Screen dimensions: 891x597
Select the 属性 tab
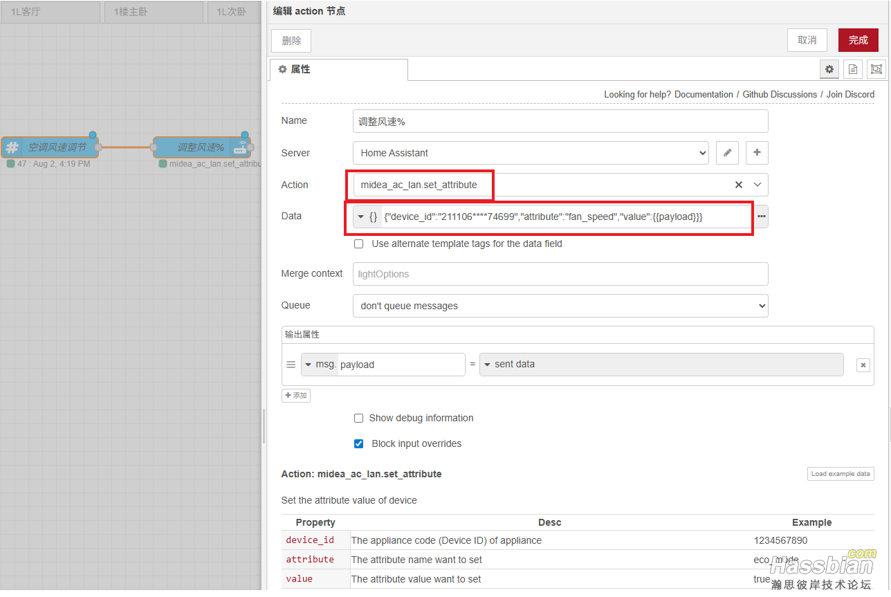point(338,69)
